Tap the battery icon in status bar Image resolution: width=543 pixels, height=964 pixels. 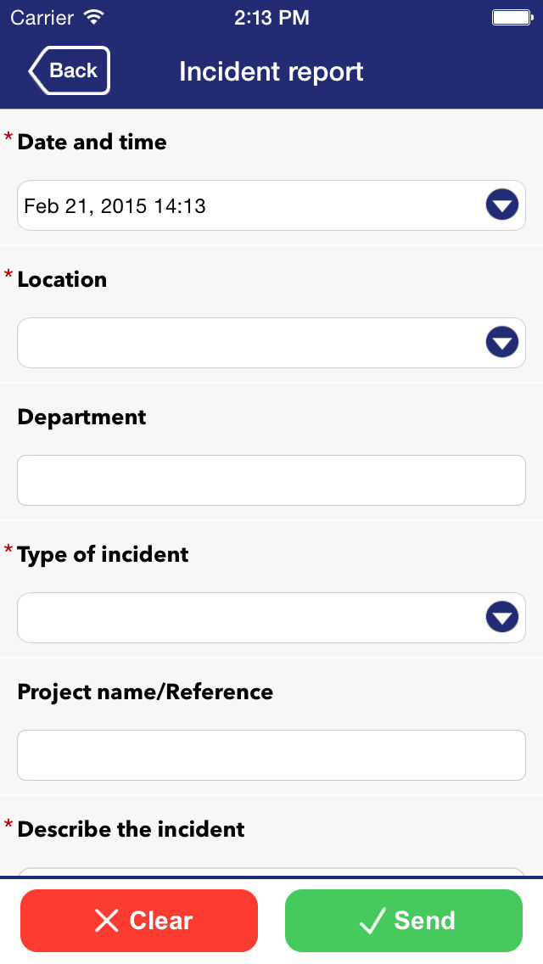[x=512, y=17]
